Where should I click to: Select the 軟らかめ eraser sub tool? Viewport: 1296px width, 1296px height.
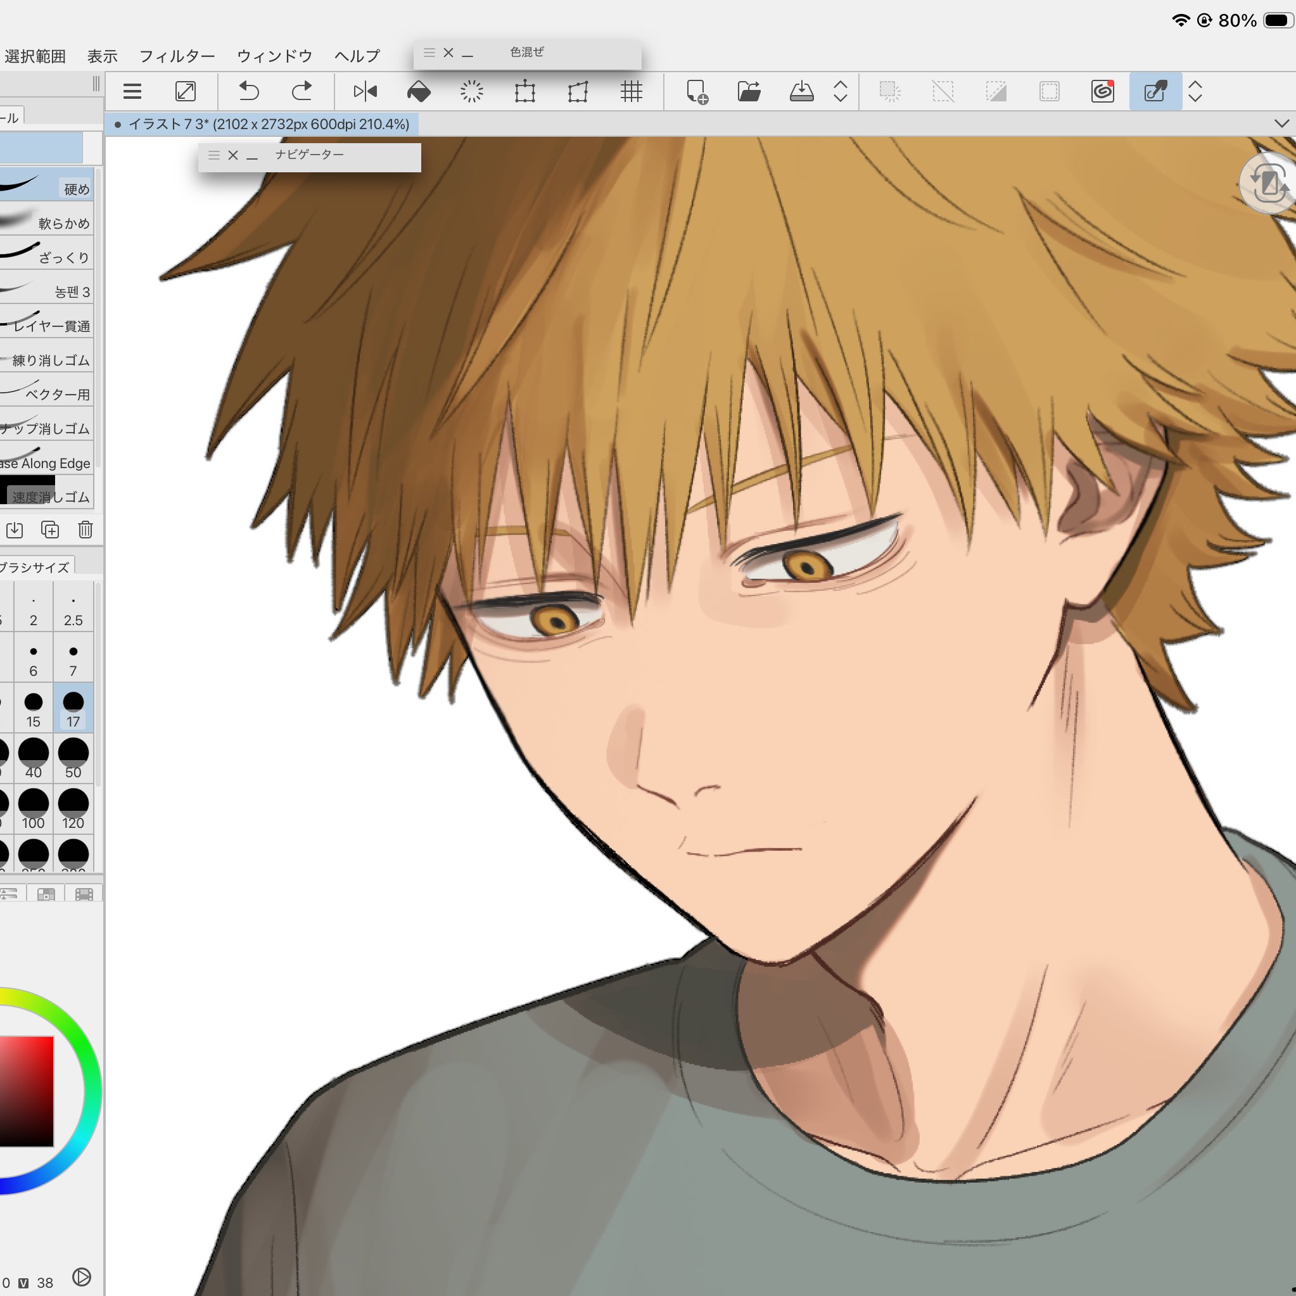coord(47,221)
